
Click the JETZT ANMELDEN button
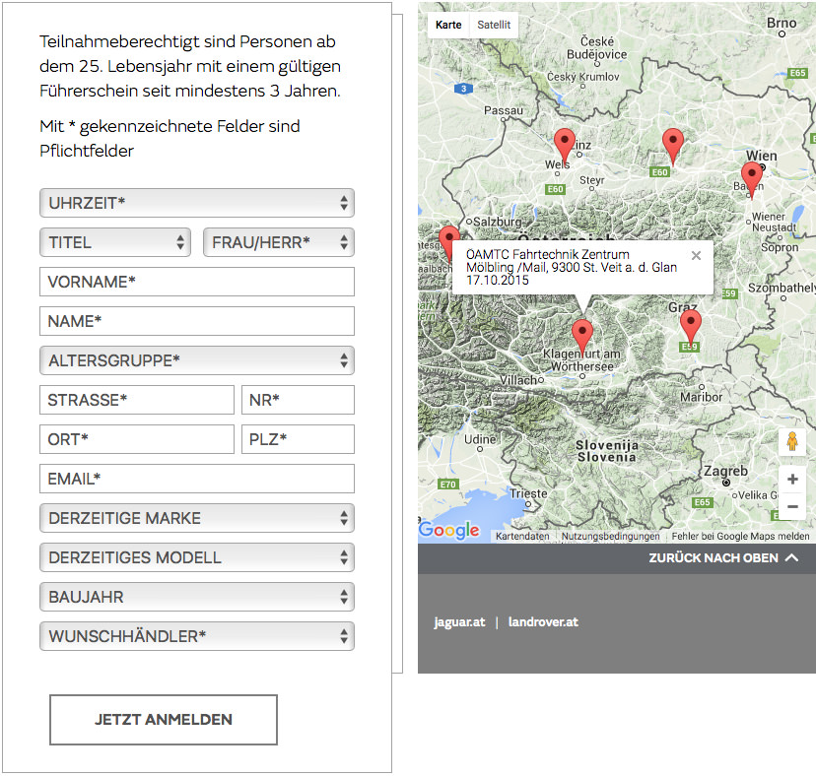(164, 720)
